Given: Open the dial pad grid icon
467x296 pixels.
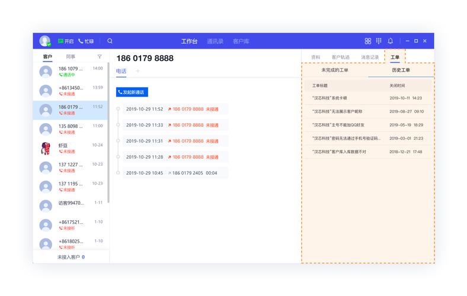Looking at the screenshot, I should (379, 41).
